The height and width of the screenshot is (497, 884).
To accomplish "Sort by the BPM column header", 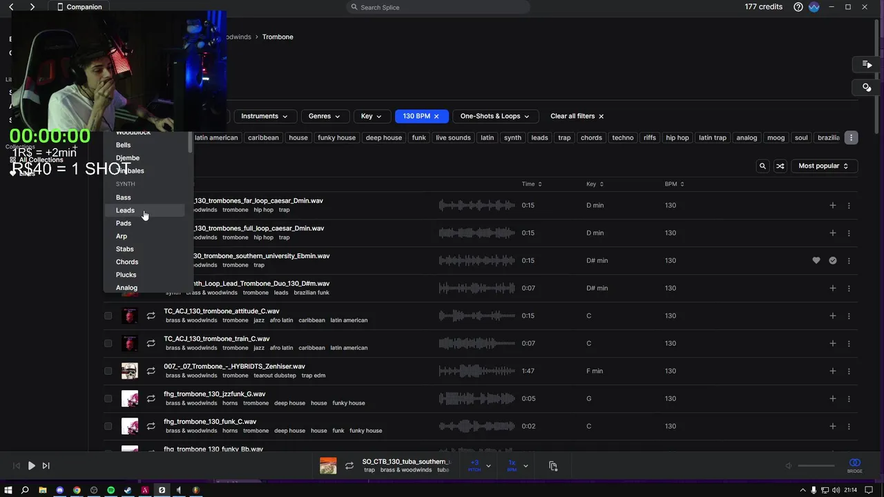I will [x=675, y=184].
